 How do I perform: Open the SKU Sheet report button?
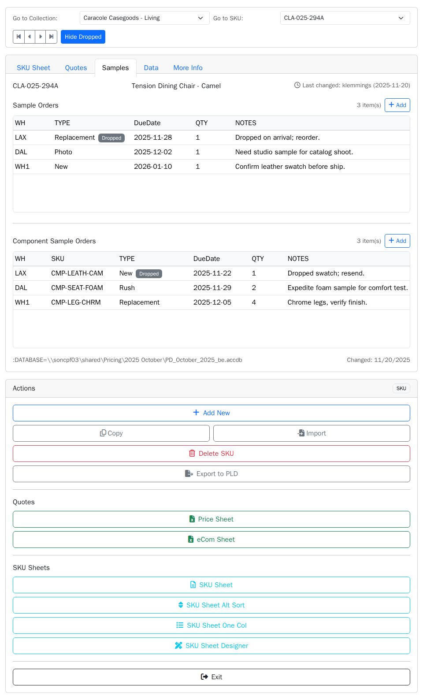211,585
